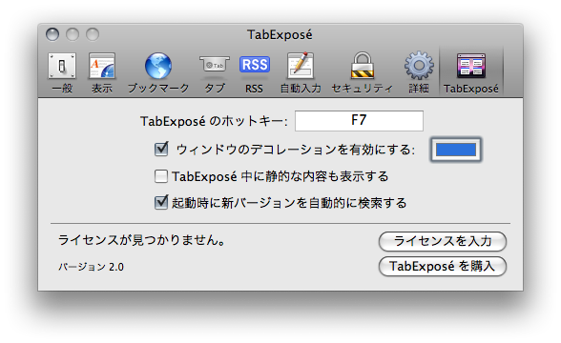The width and height of the screenshot is (561, 343).
Task: Minimize the TabExposé window with middle button
Action: click(73, 34)
